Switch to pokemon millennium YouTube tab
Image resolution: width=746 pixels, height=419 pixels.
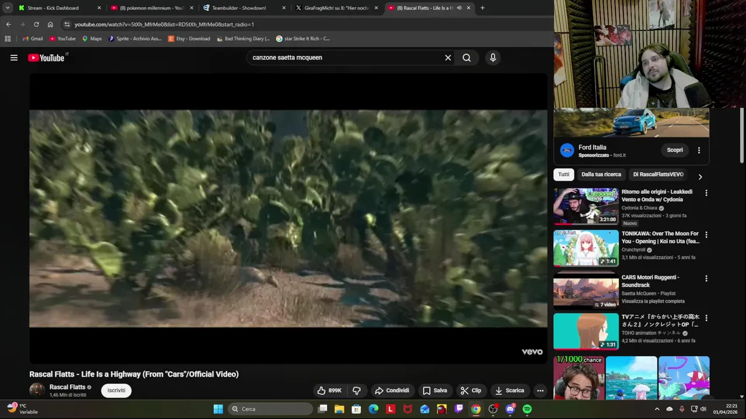[x=151, y=8]
